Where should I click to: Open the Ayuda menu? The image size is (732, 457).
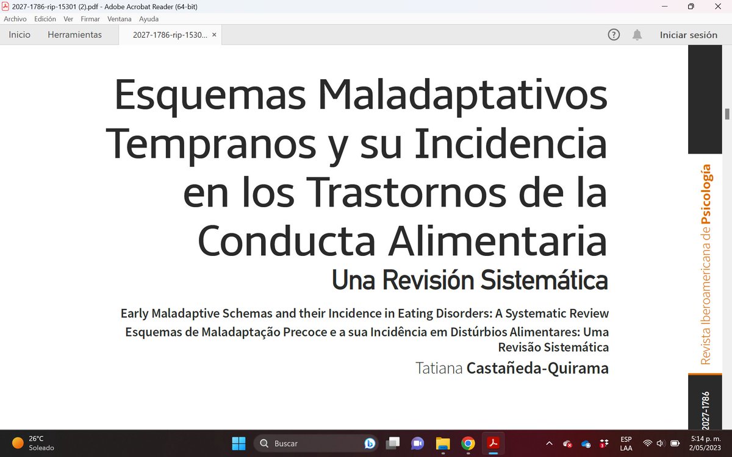tap(149, 19)
